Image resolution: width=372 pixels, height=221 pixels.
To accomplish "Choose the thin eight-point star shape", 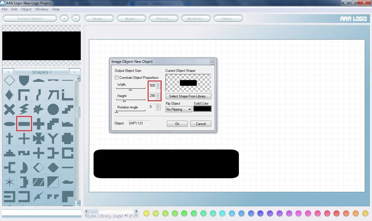I will click(x=10, y=182).
